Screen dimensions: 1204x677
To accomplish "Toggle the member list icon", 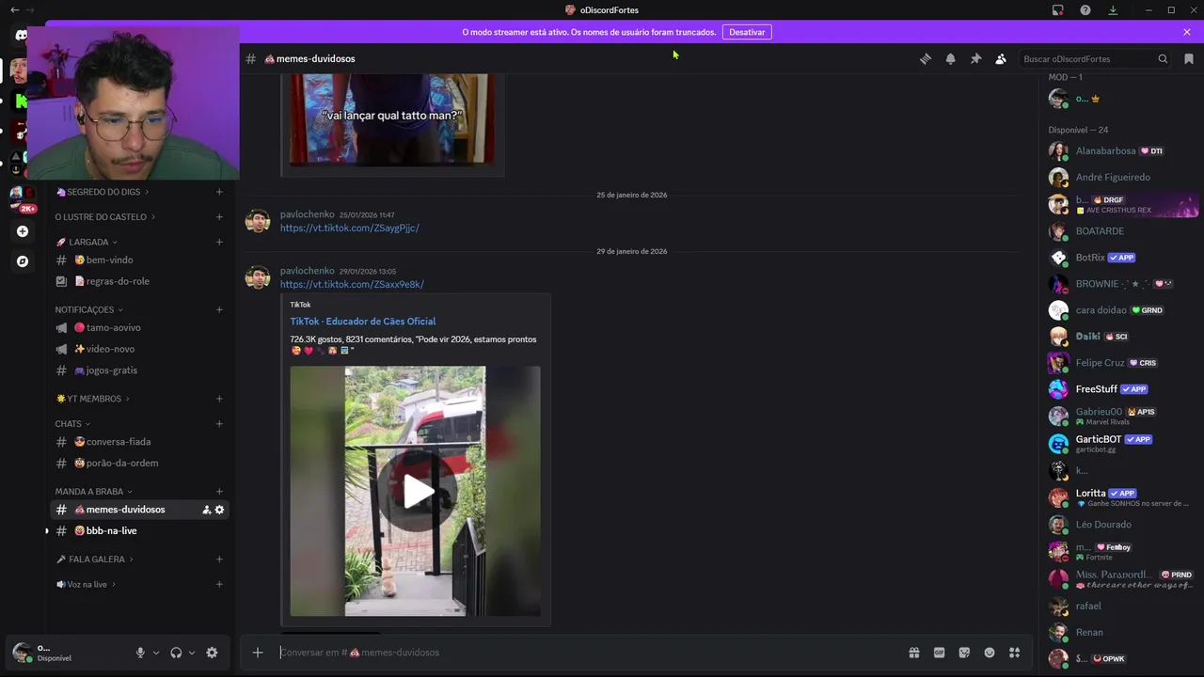I will point(1001,58).
